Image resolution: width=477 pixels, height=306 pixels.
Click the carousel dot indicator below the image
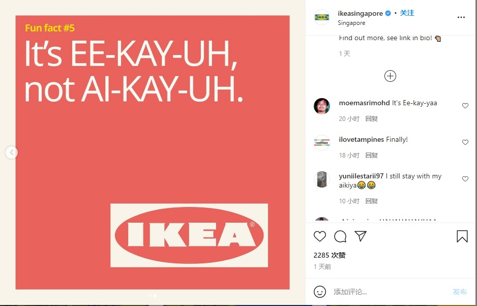[153, 295]
